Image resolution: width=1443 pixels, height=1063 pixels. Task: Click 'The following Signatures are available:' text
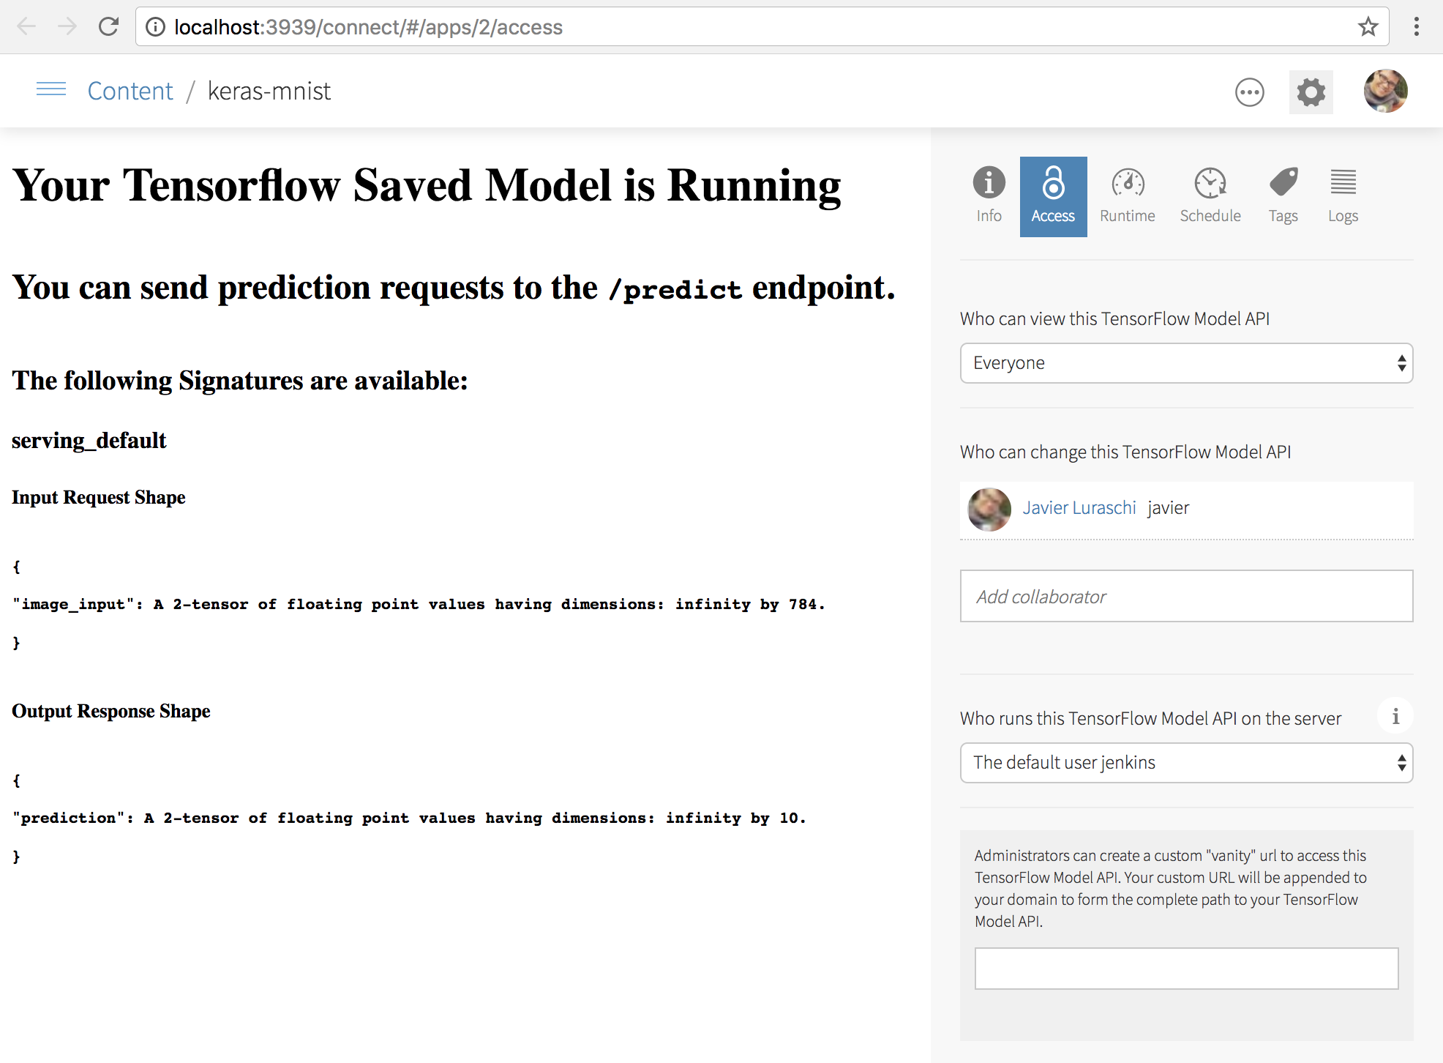239,380
